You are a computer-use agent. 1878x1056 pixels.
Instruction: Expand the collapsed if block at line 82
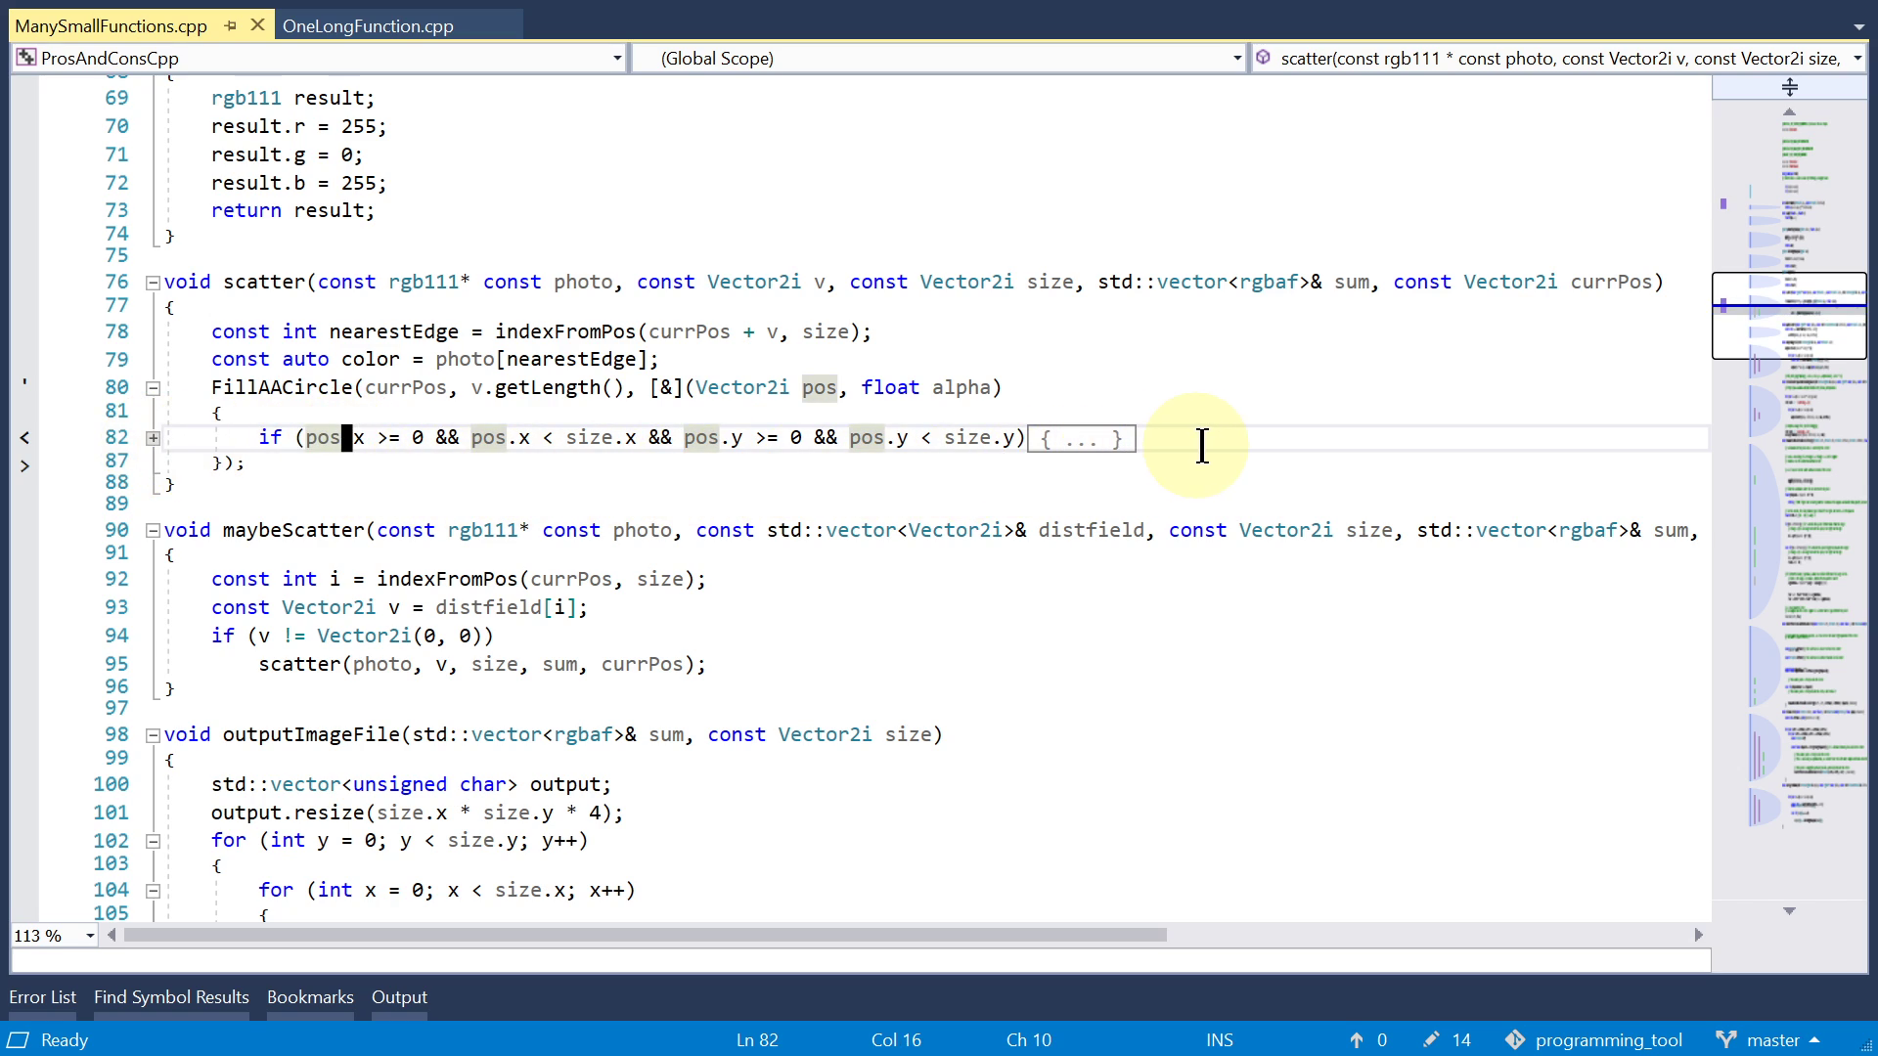tap(153, 438)
